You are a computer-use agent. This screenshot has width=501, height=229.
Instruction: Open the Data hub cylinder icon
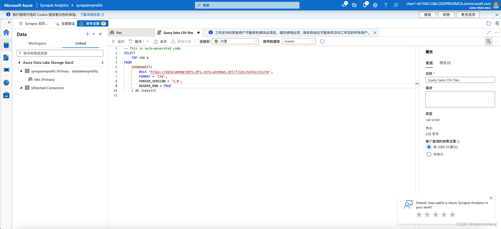coord(6,45)
